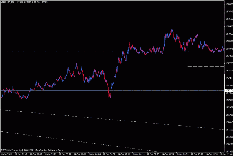Click the '19 Oct 04:08' time label
The width and height of the screenshot is (233, 156).
click(109, 155)
